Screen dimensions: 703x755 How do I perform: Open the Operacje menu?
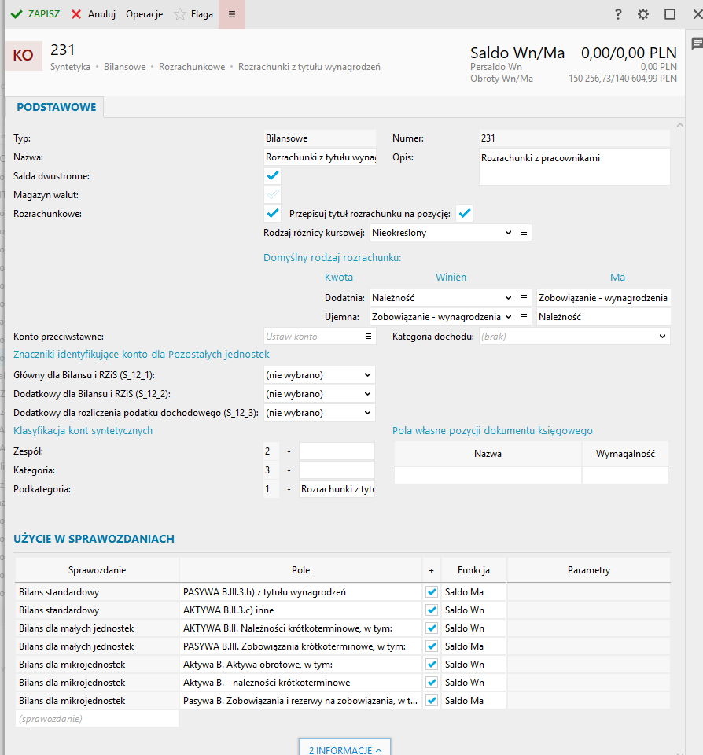[x=144, y=14]
